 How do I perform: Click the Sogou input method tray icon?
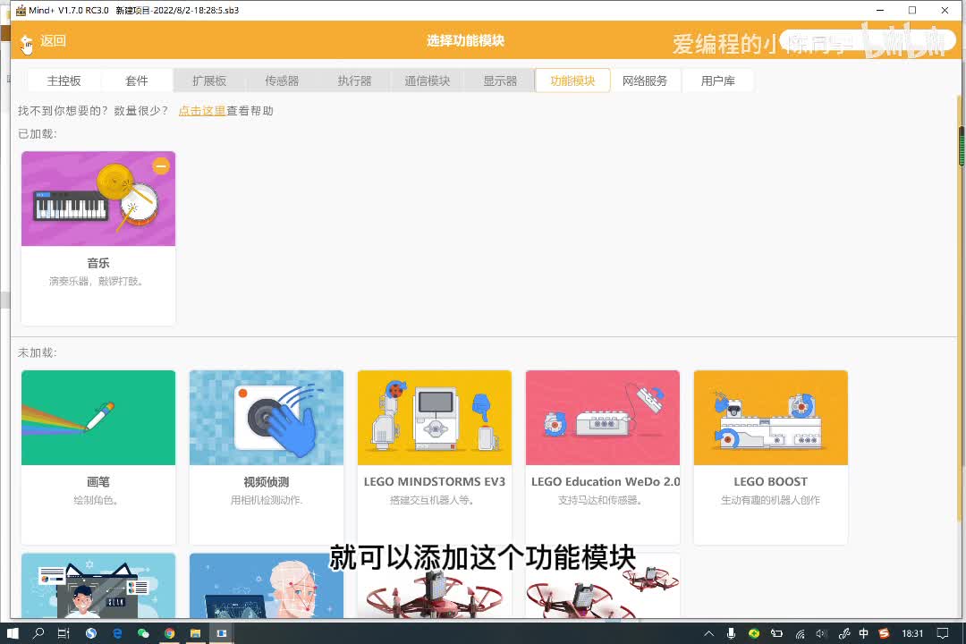pos(884,633)
